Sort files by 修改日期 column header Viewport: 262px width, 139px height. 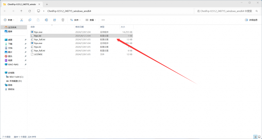tap(79, 27)
